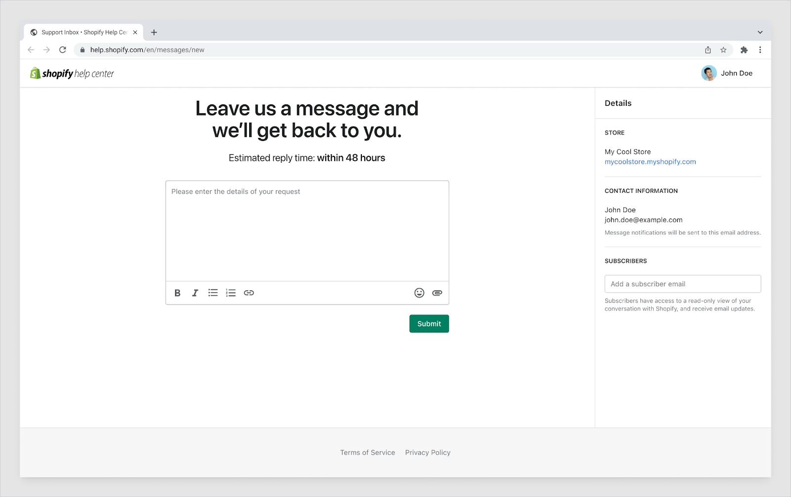Viewport: 791px width, 497px height.
Task: Select the john.doe@example.com email text
Action: (x=643, y=220)
